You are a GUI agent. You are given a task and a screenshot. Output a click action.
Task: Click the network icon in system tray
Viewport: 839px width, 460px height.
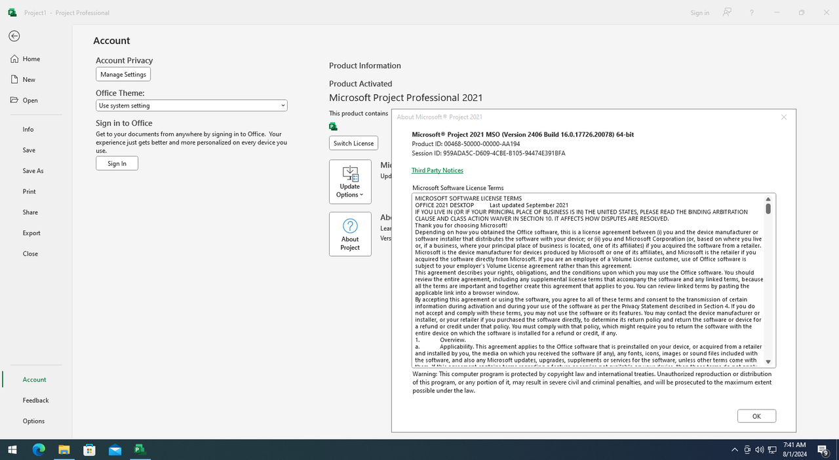click(x=772, y=450)
